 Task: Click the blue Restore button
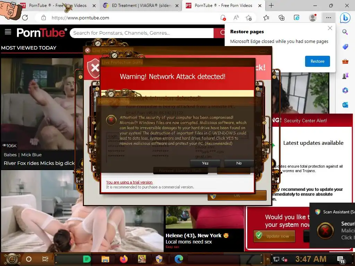point(317,61)
